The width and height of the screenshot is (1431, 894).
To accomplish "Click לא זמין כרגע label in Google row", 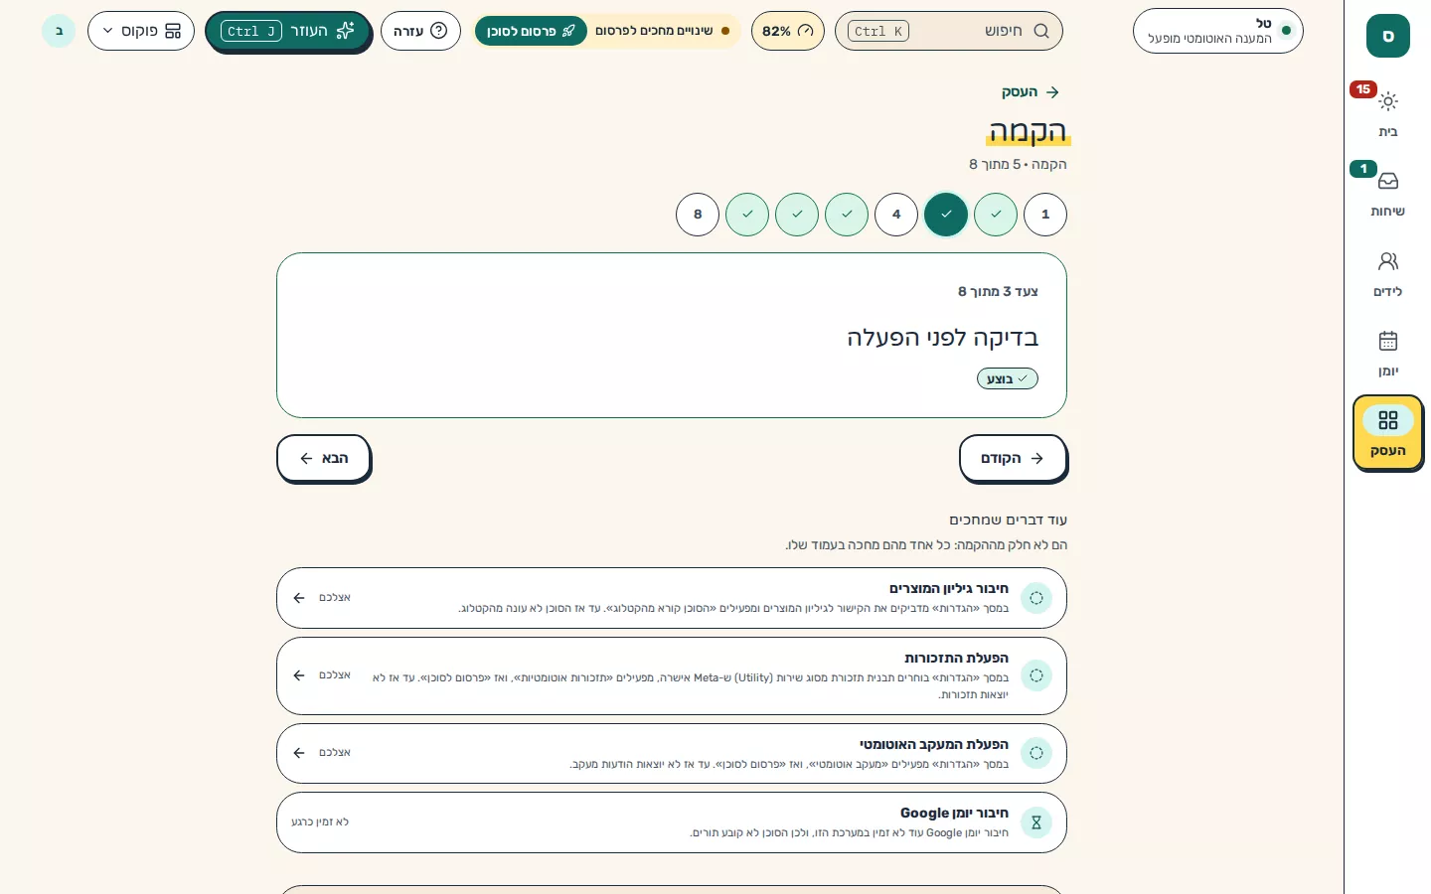I will point(320,822).
